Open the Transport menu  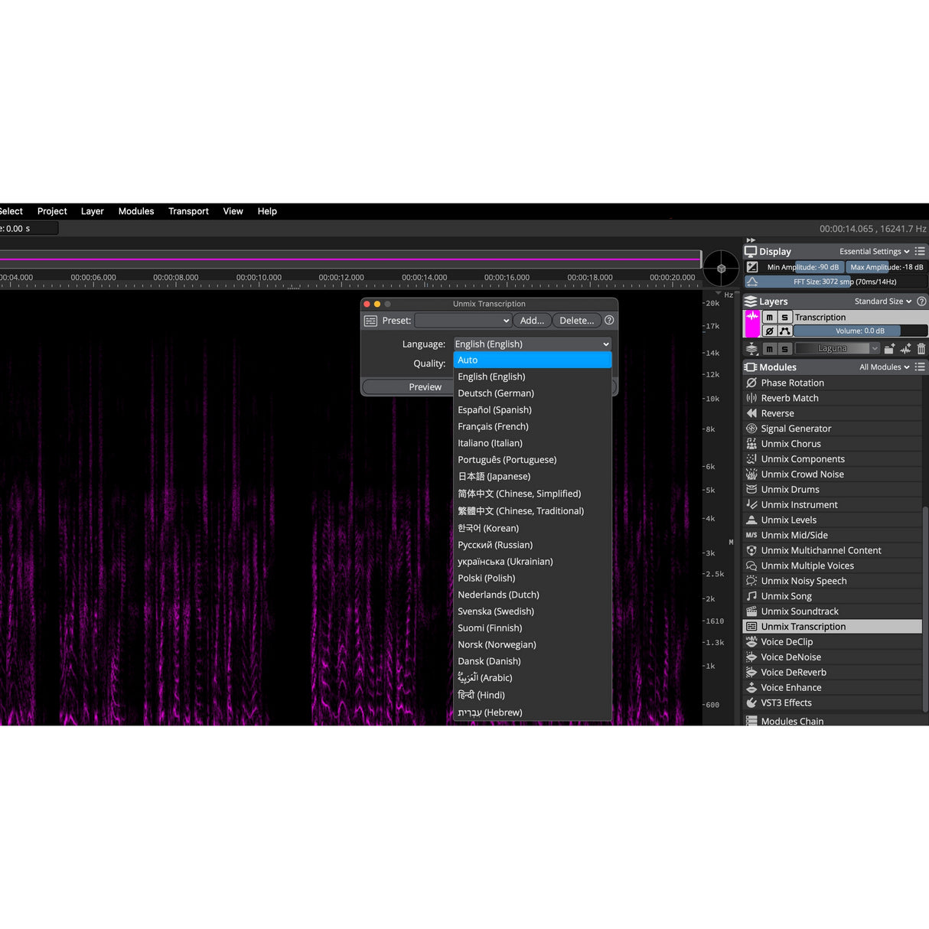[188, 211]
